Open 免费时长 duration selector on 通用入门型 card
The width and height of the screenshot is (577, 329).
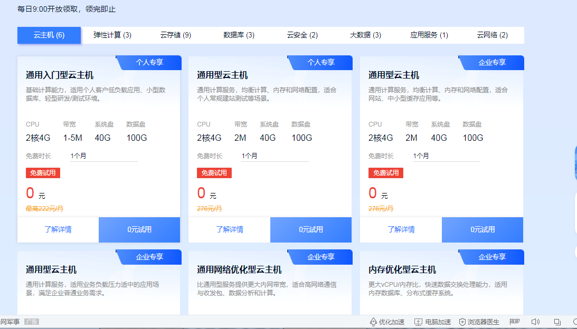point(103,155)
